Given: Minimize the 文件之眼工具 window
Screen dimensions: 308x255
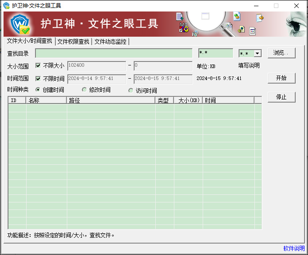Looking at the screenshot, I should click(x=256, y=6).
